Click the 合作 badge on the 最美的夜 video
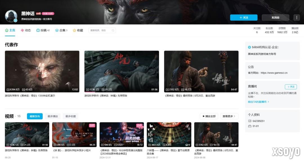Viewport: 304px width, 161px height. [139, 125]
